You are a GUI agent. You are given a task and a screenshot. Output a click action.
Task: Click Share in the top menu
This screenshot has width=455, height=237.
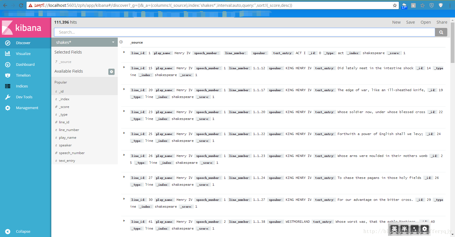coord(442,22)
